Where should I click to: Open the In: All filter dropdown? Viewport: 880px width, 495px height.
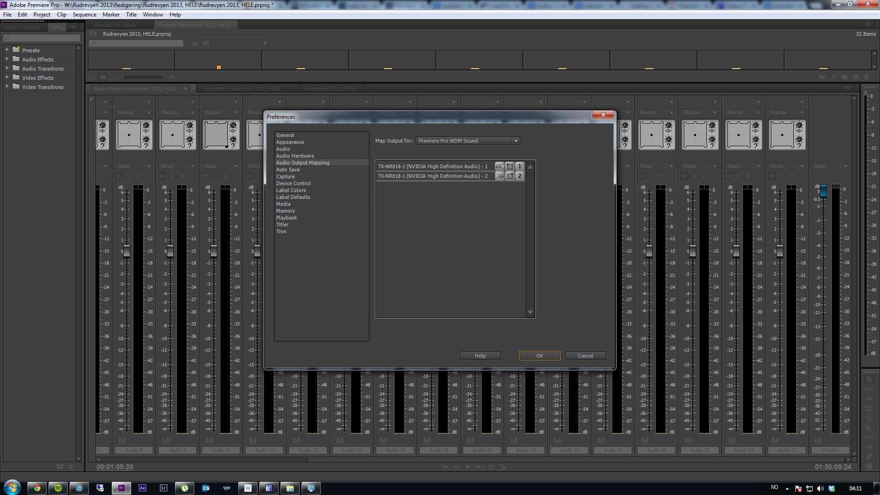pos(234,43)
